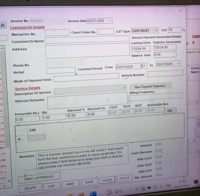Screen dimensions: 200x196
Task: Click the Other(s) Remarks text box
Action: click(x=88, y=101)
